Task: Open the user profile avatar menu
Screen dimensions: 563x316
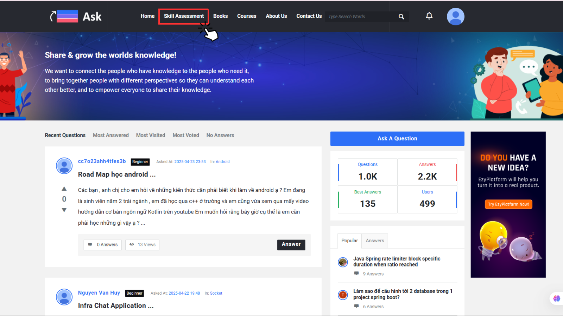Action: click(x=455, y=17)
